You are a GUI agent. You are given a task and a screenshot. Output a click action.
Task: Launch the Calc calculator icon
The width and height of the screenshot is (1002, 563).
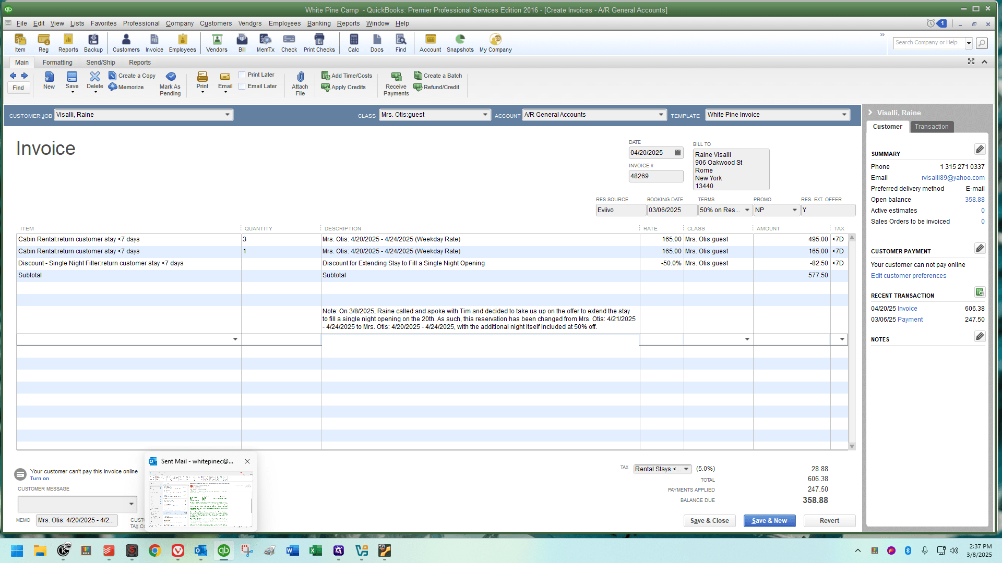[354, 43]
